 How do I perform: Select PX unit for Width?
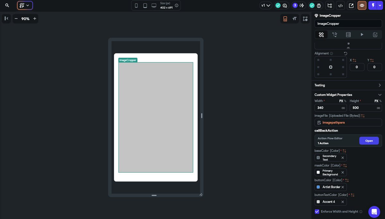tap(341, 101)
